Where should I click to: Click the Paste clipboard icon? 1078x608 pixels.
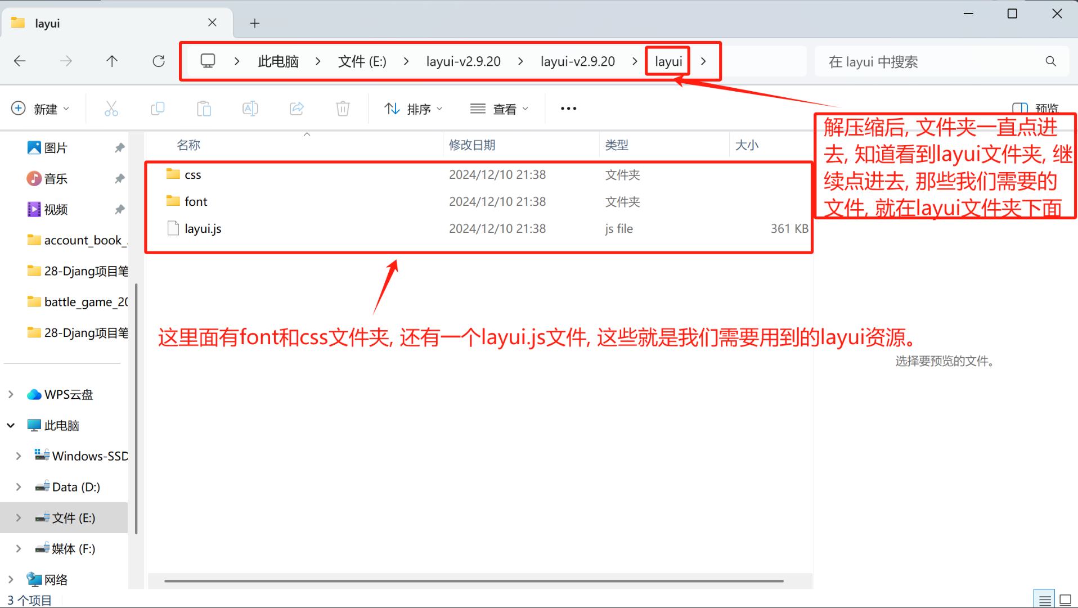[204, 109]
